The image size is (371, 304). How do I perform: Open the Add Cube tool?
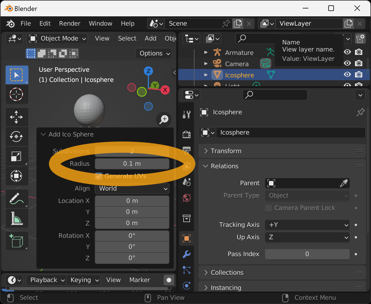[x=17, y=241]
